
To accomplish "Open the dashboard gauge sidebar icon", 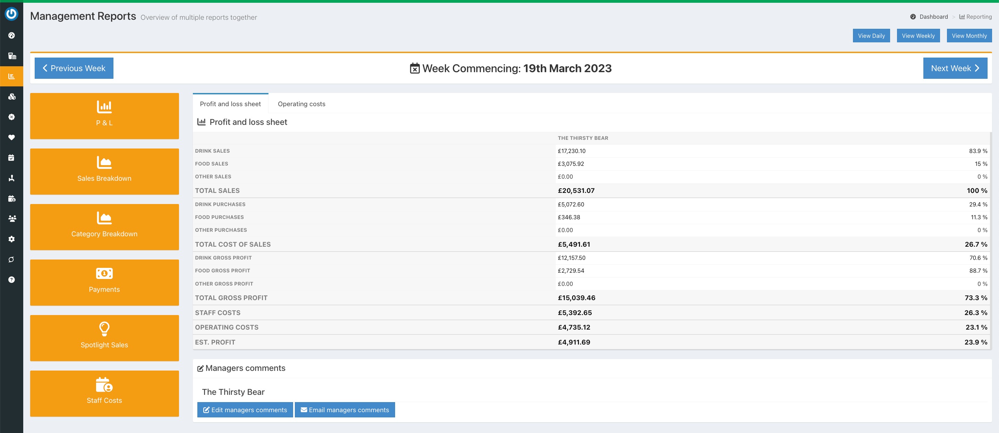I will [12, 35].
